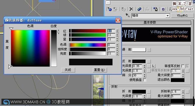Screen dimensions: 195x106
Task: Click the Put to Library icon
Action: [155, 9]
